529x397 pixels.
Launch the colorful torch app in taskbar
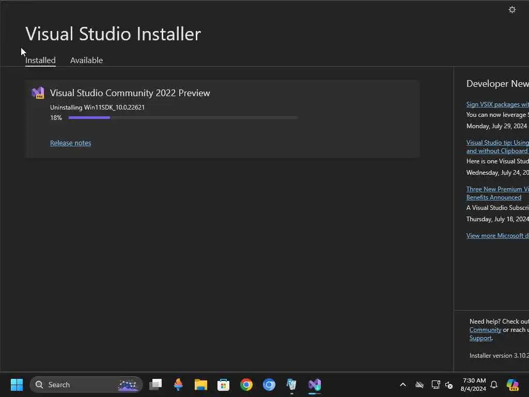pos(178,385)
